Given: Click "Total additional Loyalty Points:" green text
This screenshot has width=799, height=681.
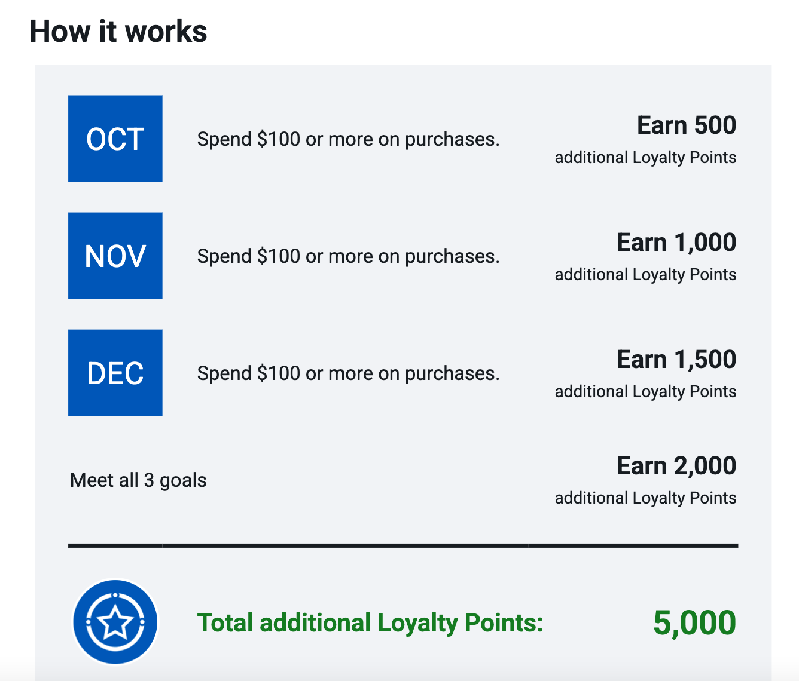Looking at the screenshot, I should coord(370,623).
